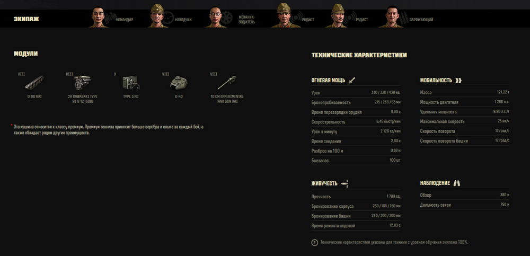This screenshot has height=256, width=530.
Task: Open the Type 3 Ko radio module icon
Action: tap(131, 83)
